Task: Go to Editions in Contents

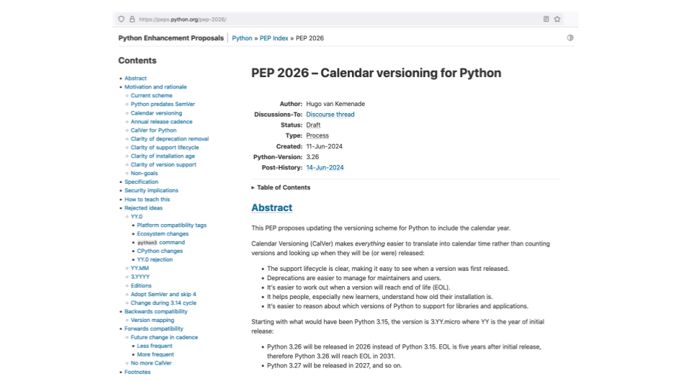Action: pos(141,286)
